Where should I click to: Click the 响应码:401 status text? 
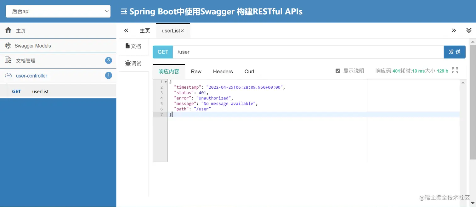(x=388, y=71)
